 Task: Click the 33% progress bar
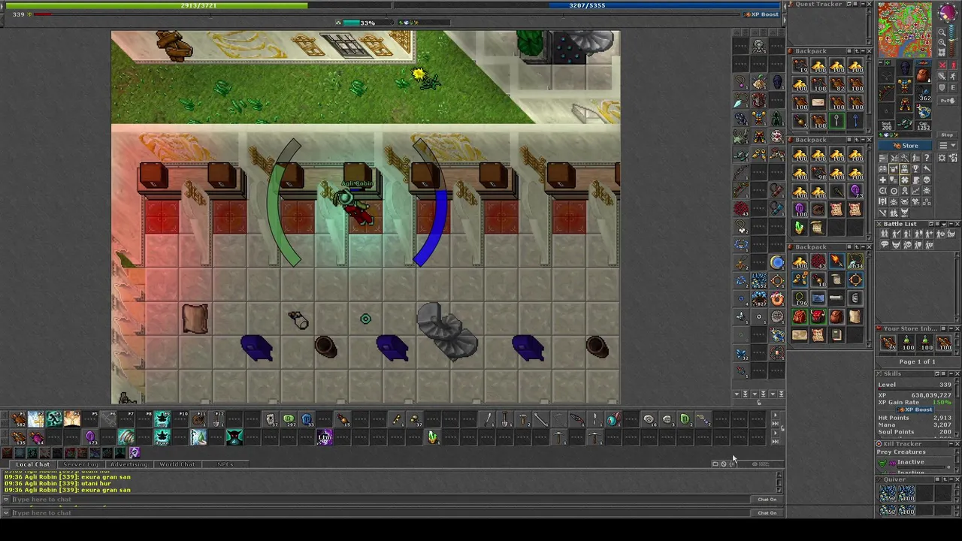click(368, 23)
